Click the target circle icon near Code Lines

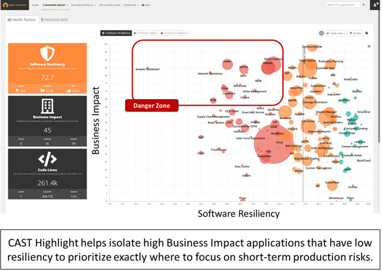click(x=321, y=34)
